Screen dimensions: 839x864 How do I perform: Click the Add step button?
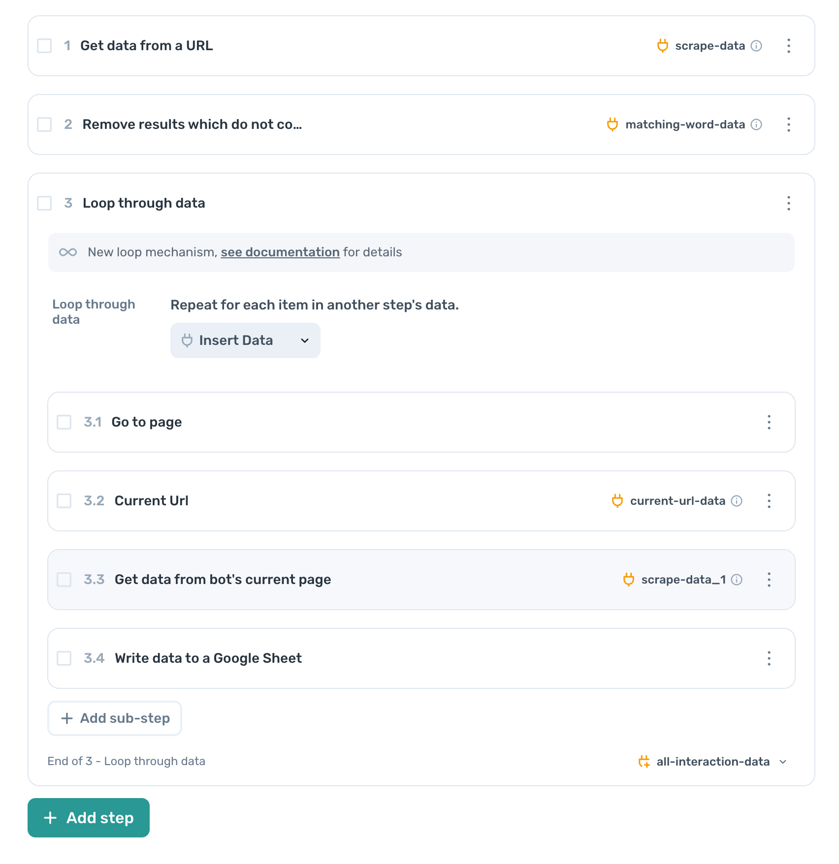tap(89, 818)
